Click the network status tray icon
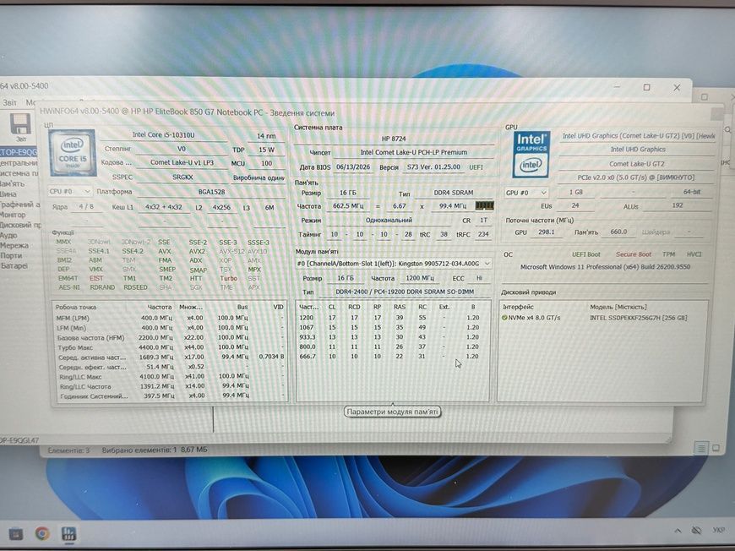The image size is (735, 551). (x=697, y=531)
